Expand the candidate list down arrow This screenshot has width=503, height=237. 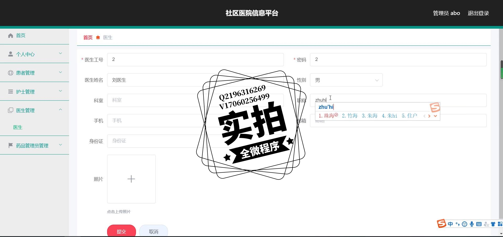coord(435,116)
